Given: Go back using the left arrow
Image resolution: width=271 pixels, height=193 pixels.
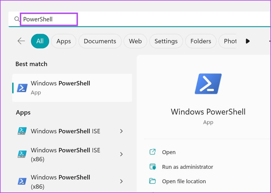Looking at the screenshot, I should point(21,41).
